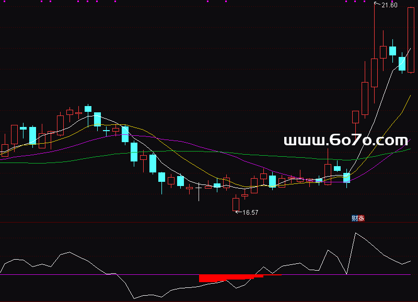The width and height of the screenshot is (418, 302).
Task: Click the arrow pointing to 21.60
Action: [x=377, y=5]
